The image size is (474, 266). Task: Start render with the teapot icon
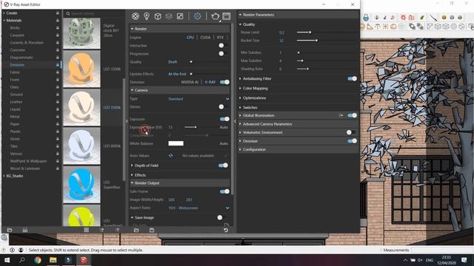click(216, 16)
